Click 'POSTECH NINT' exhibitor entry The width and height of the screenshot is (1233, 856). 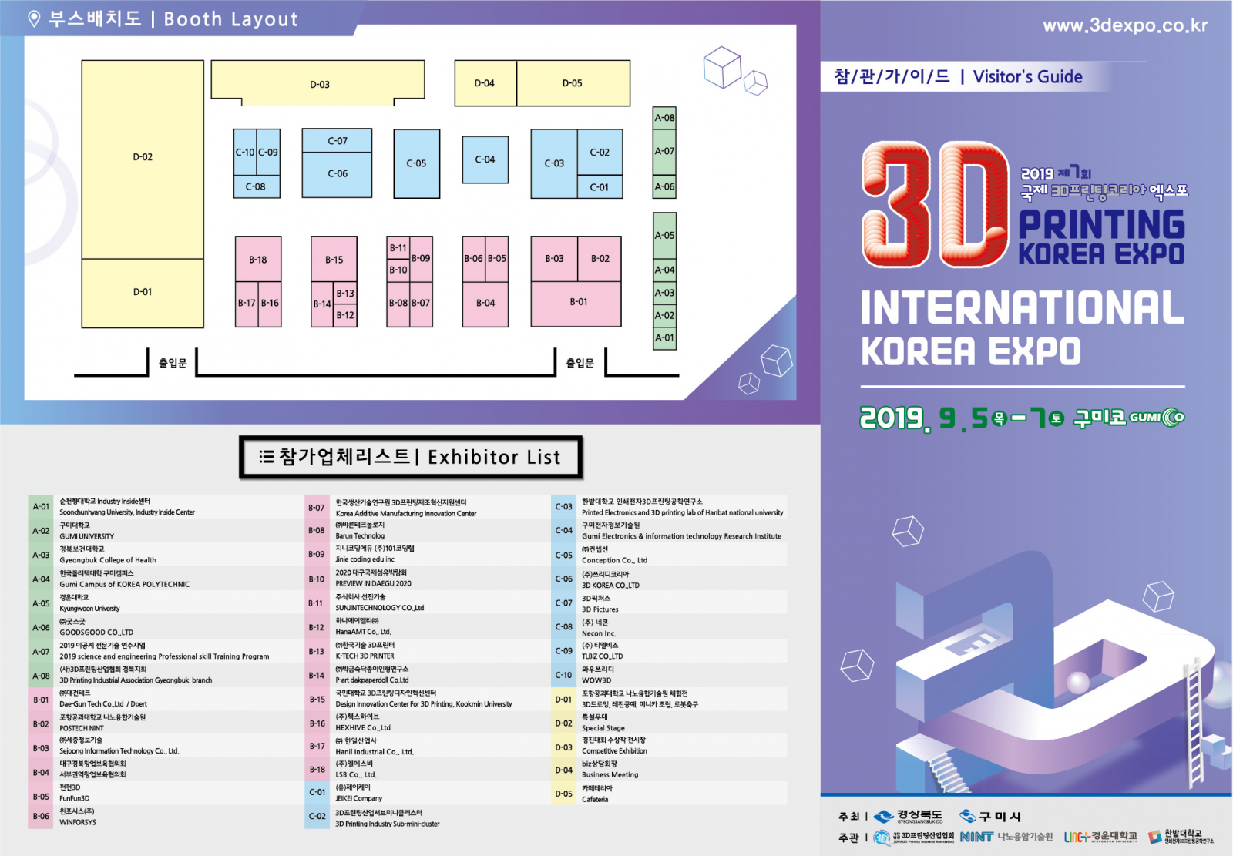pos(82,728)
